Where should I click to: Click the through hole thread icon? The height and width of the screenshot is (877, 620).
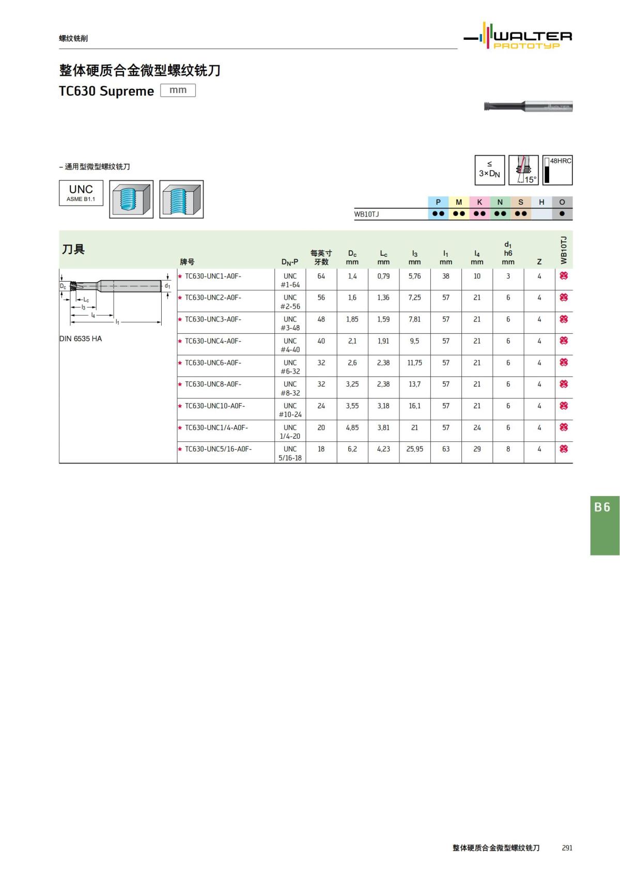181,199
